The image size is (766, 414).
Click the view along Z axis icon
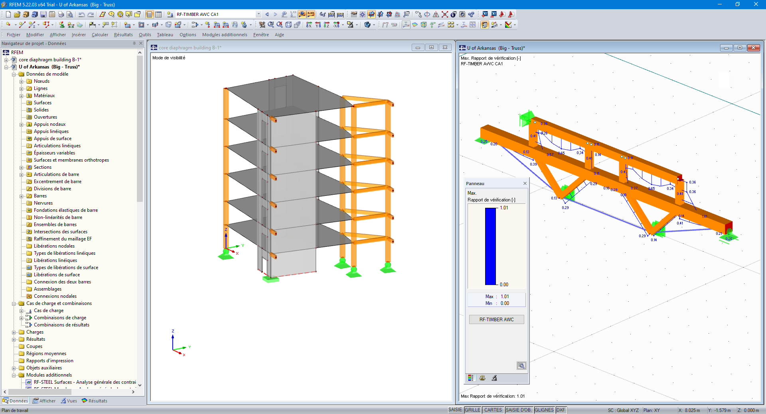tap(326, 25)
